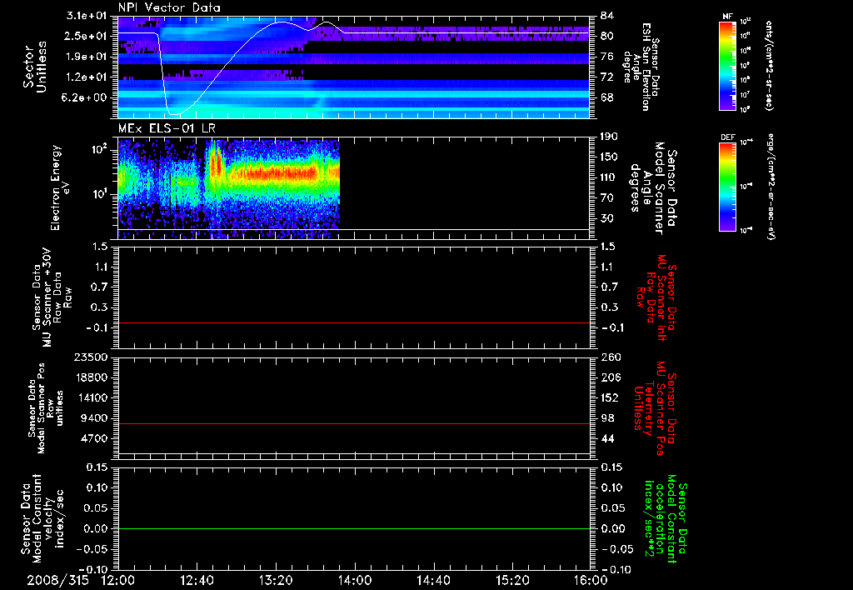Click the "Sector Unitless" axis label

(x=35, y=67)
